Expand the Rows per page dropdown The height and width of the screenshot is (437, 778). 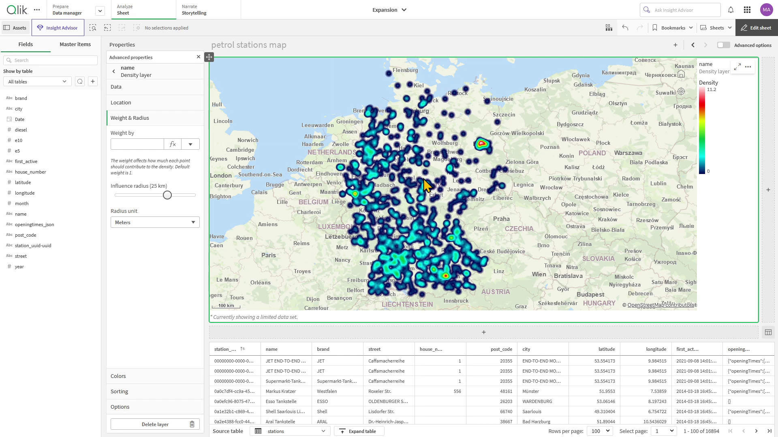[601, 431]
